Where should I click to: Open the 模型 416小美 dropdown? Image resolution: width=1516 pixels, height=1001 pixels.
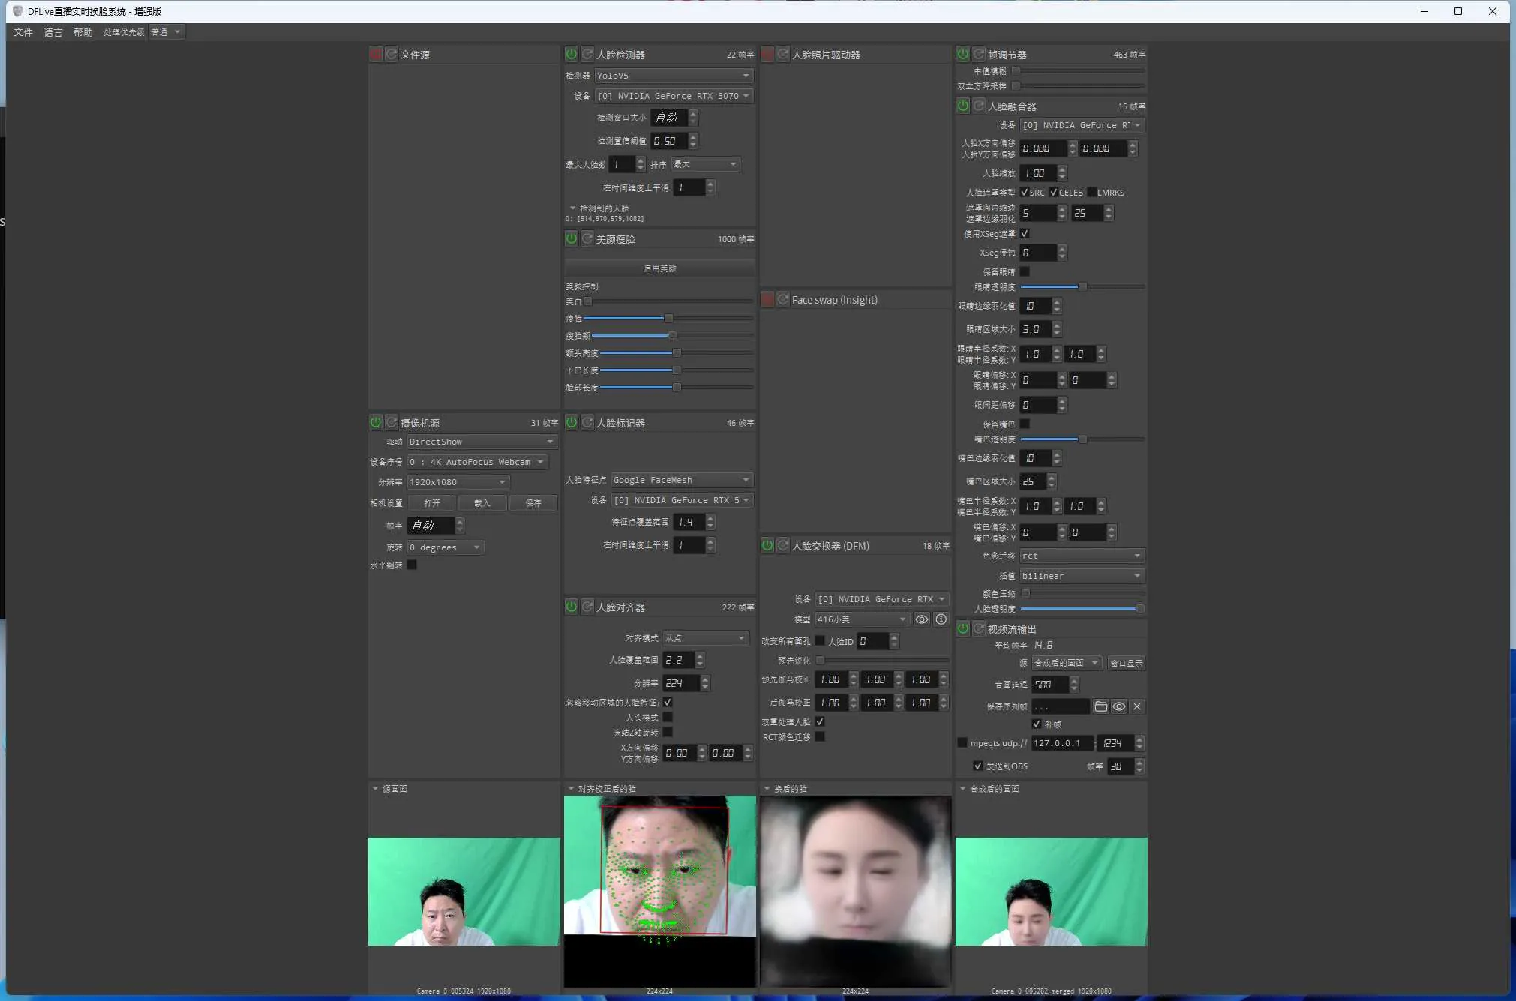[861, 619]
